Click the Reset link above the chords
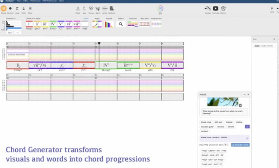Image resolution: width=279 pixels, height=168 pixels. click(86, 18)
